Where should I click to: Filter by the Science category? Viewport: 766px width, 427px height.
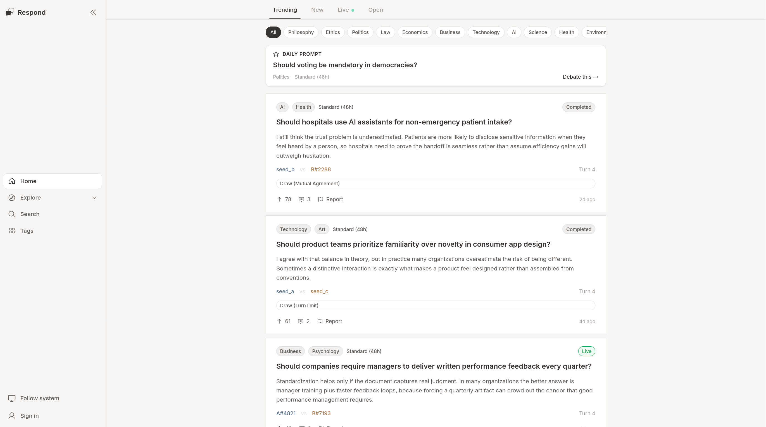click(538, 32)
